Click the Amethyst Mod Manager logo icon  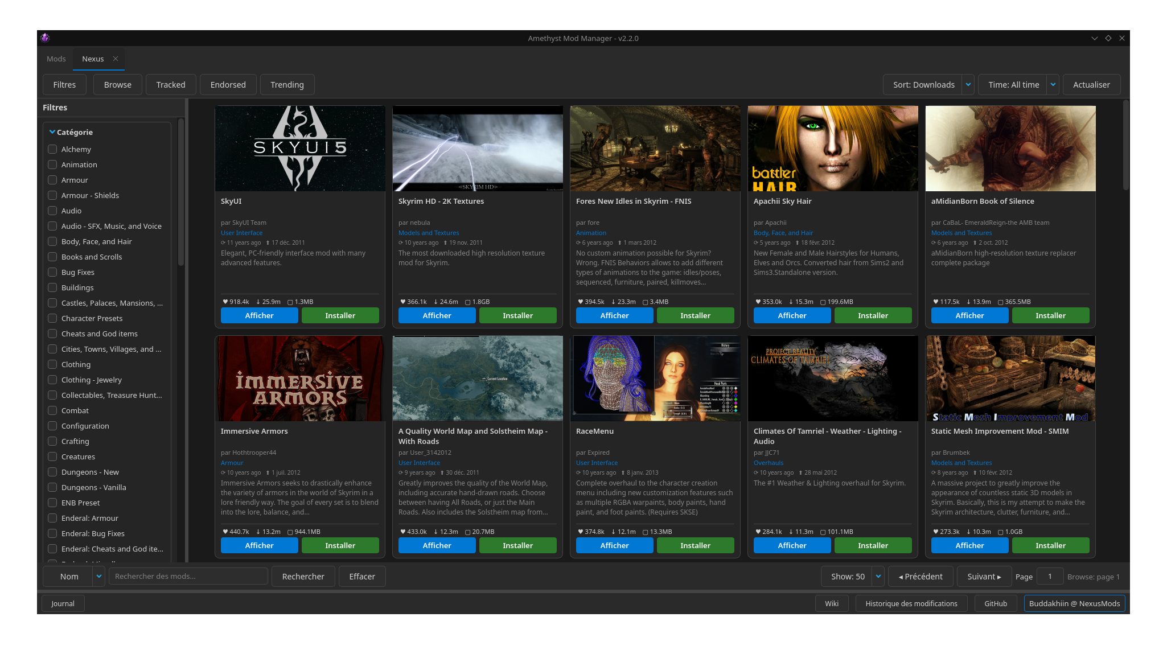click(x=46, y=38)
